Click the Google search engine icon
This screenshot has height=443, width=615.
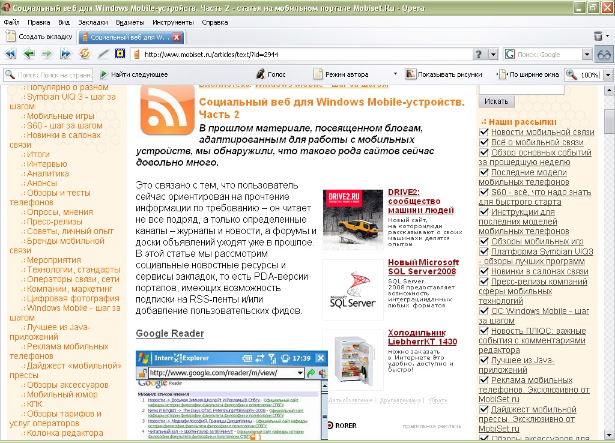click(x=509, y=55)
